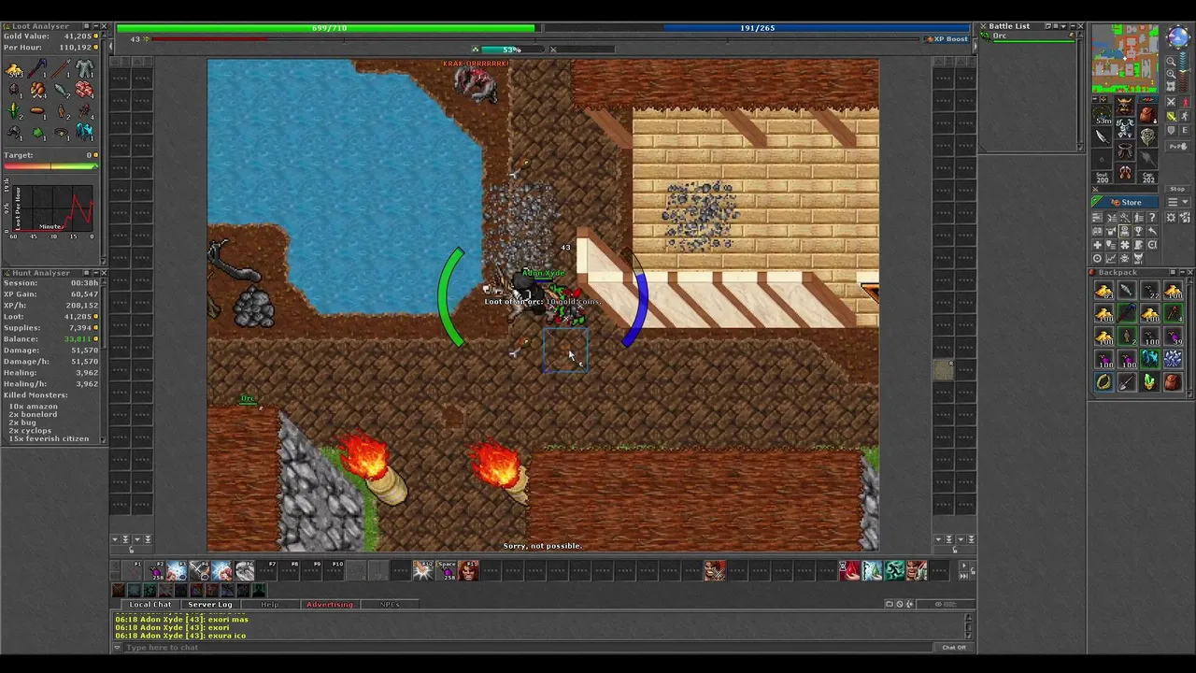The width and height of the screenshot is (1196, 673).
Task: Select the legs equipment slot
Action: coord(1125,150)
